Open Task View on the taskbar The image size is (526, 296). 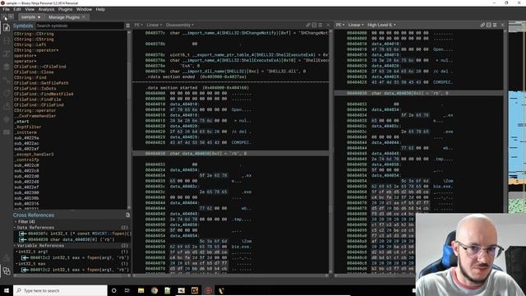tap(127, 290)
